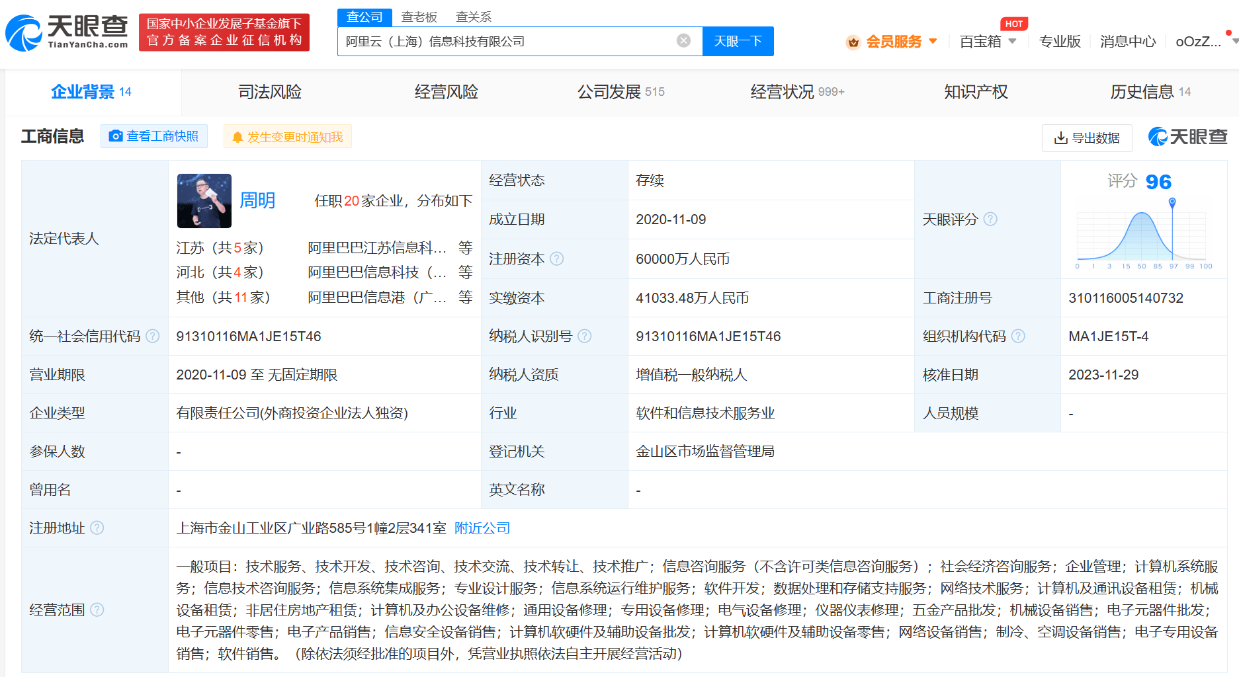Select the 查老板 search tab
This screenshot has width=1239, height=677.
click(x=419, y=17)
